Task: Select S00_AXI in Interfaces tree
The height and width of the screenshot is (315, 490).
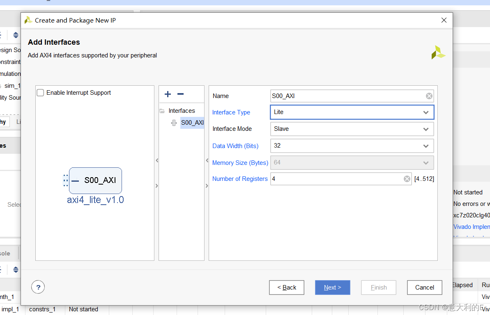Action: click(192, 123)
